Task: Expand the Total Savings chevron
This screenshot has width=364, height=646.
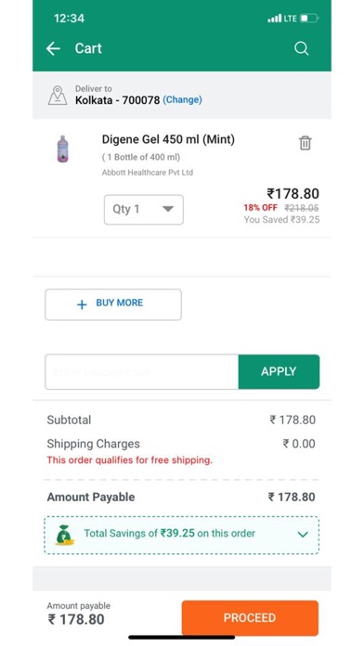Action: [303, 535]
